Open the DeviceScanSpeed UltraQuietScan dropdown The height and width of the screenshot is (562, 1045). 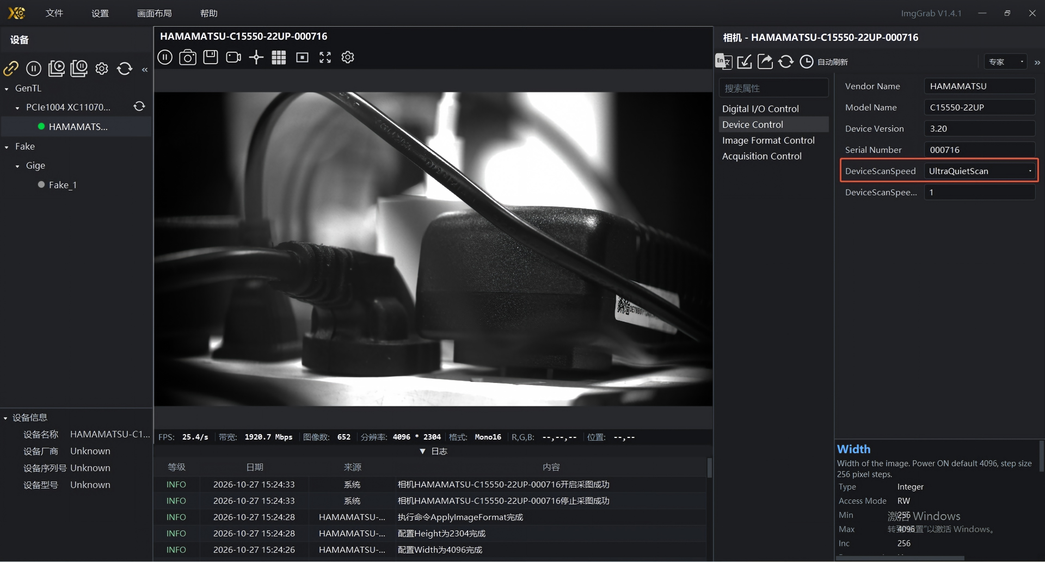(980, 171)
